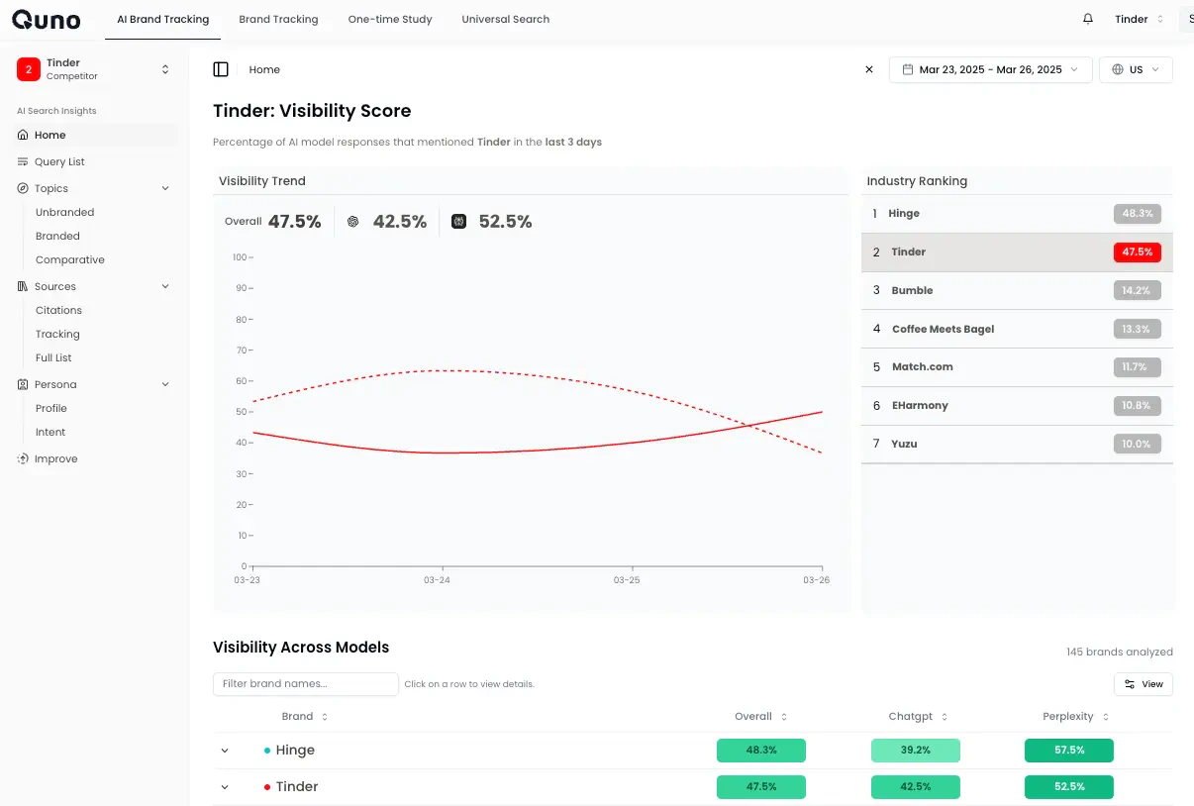Image resolution: width=1194 pixels, height=806 pixels.
Task: Click the X icon beside date range
Action: [869, 69]
